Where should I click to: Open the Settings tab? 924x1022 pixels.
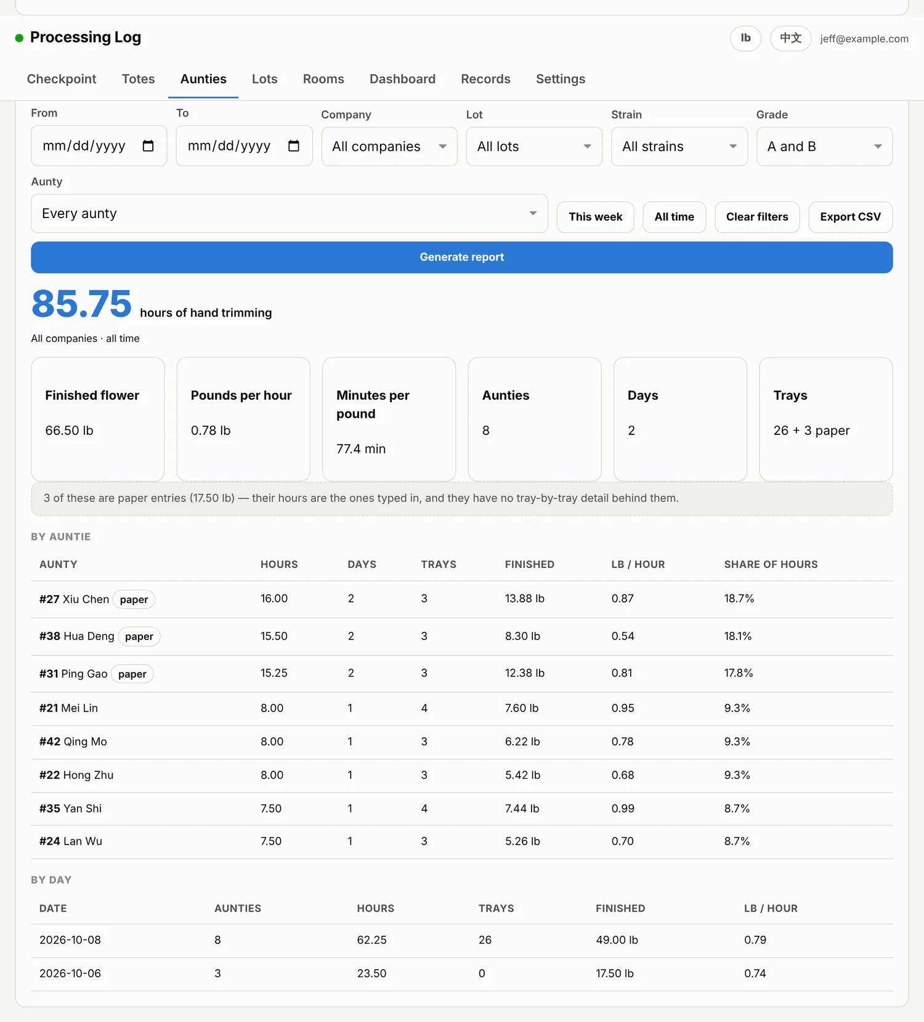(x=561, y=79)
